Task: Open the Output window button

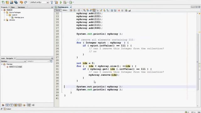Action: [x=7, y=109]
